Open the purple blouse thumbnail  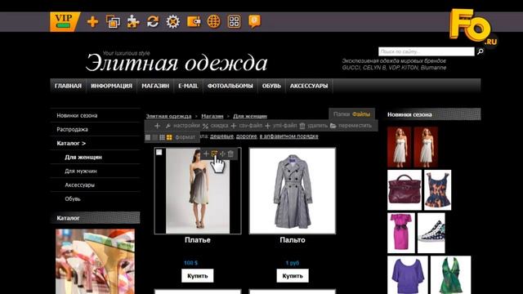(x=408, y=275)
